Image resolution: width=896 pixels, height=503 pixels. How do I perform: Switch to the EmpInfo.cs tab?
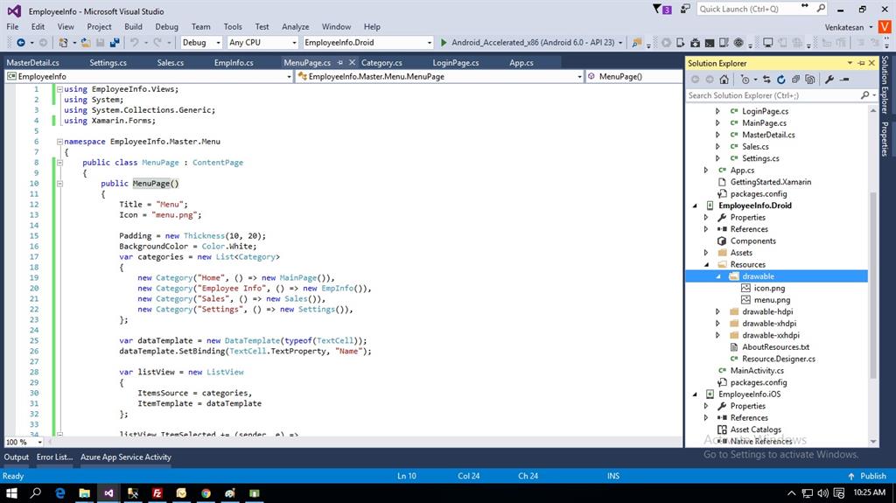(234, 63)
